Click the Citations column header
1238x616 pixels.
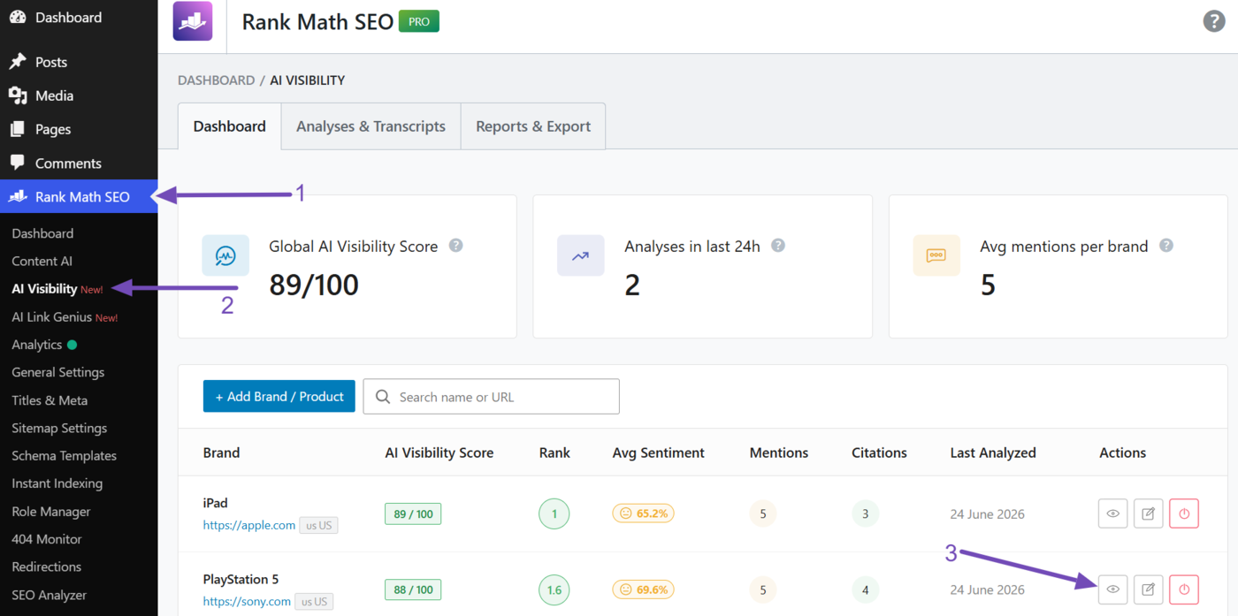tap(879, 452)
